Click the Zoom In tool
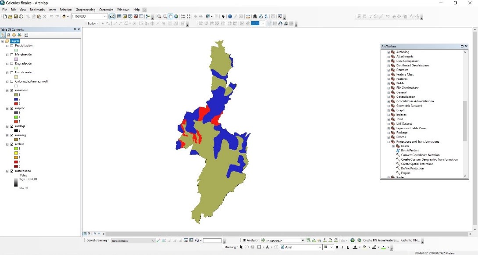The height and width of the screenshot is (255, 478). pos(160,17)
